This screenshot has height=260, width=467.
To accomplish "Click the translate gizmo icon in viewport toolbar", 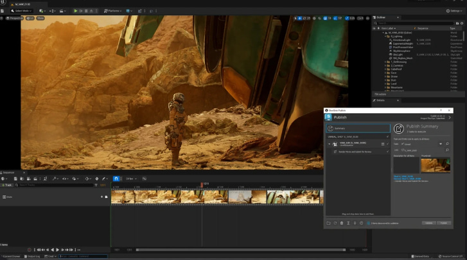I will click(x=299, y=18).
